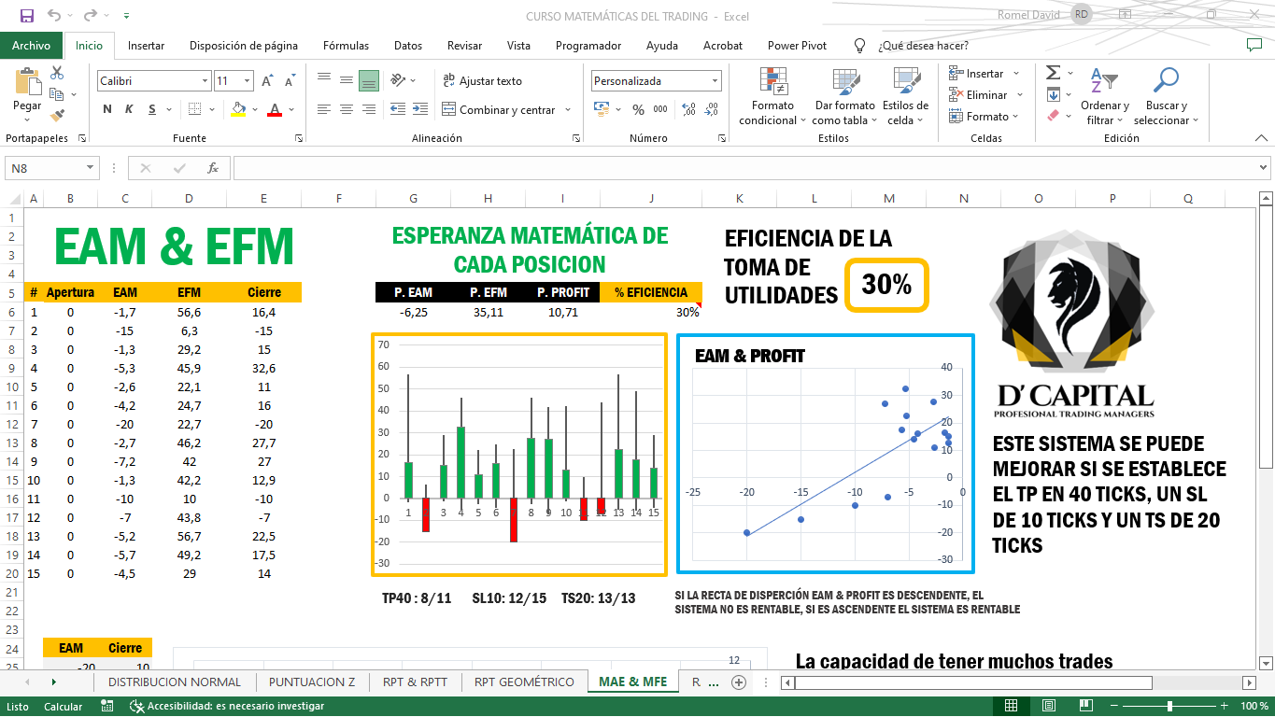Open the RPT GEOMÉTRICO sheet tab
Viewport: 1275px width, 717px height.
click(x=524, y=682)
